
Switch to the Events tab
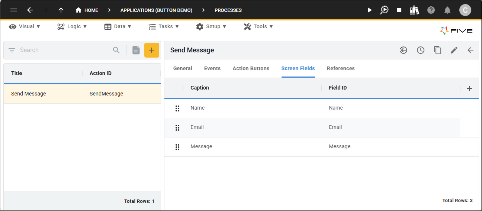click(x=212, y=68)
